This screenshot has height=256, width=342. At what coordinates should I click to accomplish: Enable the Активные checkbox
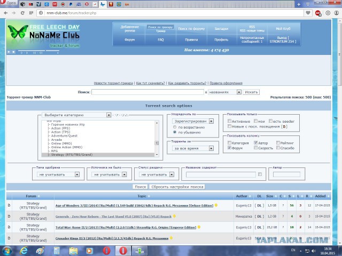229,121
